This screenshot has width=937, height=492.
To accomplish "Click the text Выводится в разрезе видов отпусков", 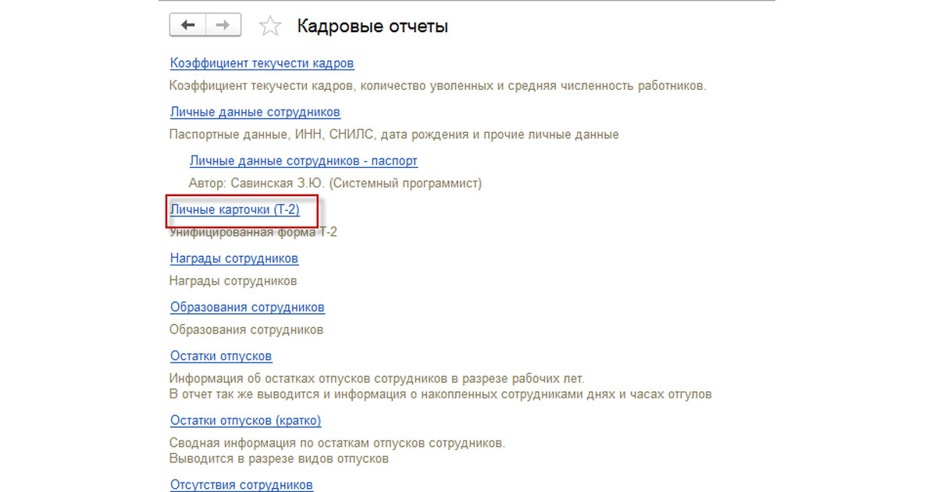I will (279, 458).
